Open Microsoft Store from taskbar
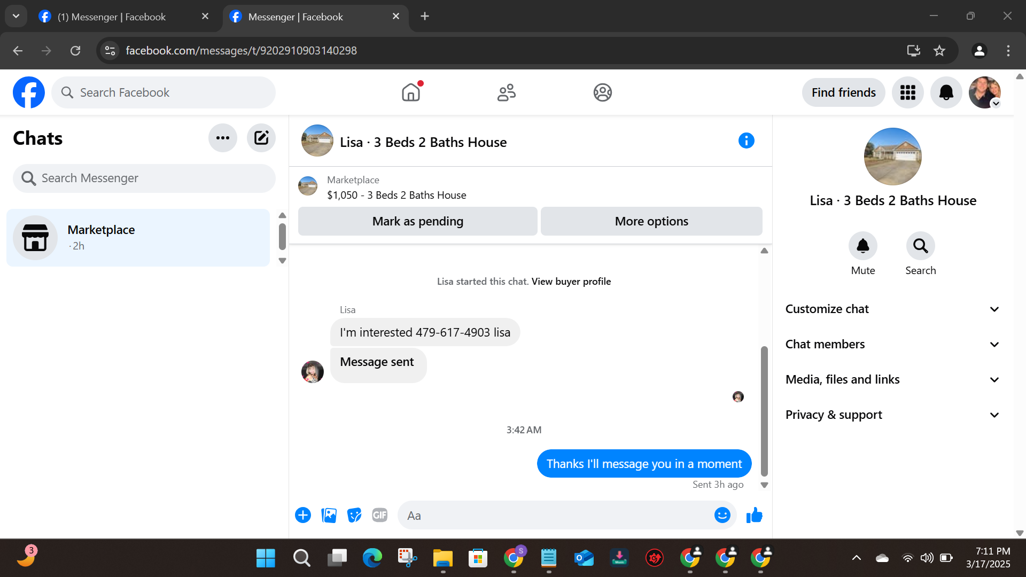This screenshot has width=1026, height=577. point(478,558)
